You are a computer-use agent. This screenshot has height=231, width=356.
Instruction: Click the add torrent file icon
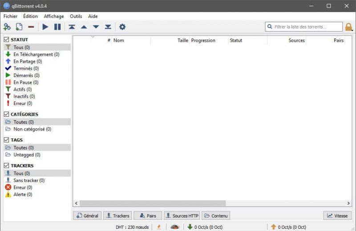(19, 27)
